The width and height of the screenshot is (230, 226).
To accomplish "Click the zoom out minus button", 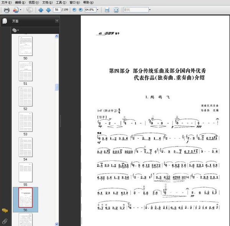I will coord(74,10).
